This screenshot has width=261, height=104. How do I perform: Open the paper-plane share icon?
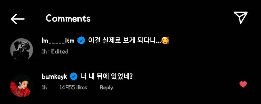(x=241, y=18)
